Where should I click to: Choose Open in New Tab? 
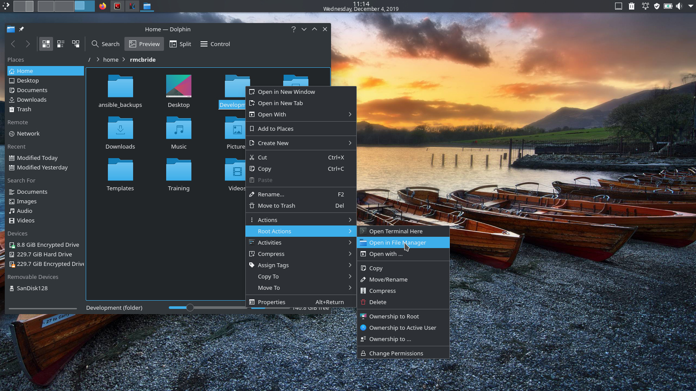click(x=301, y=103)
